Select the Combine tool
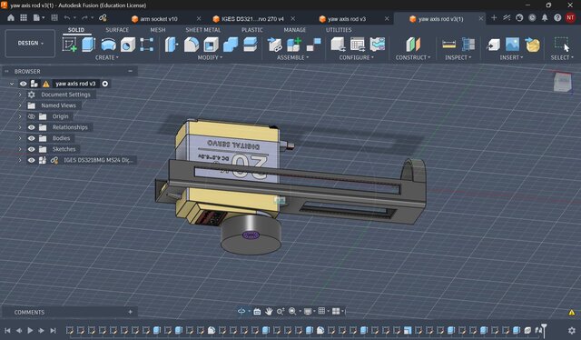 click(231, 45)
